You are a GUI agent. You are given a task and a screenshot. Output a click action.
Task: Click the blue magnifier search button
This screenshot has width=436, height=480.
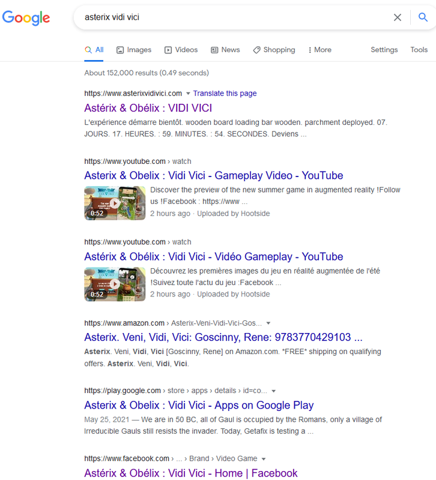point(423,17)
